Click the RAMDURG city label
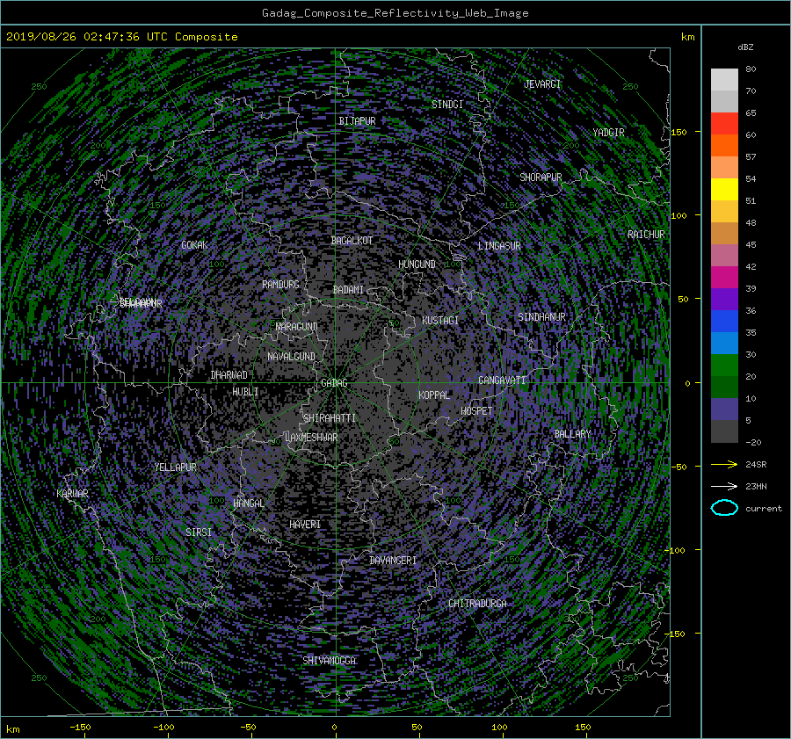The height and width of the screenshot is (739, 791). point(280,285)
